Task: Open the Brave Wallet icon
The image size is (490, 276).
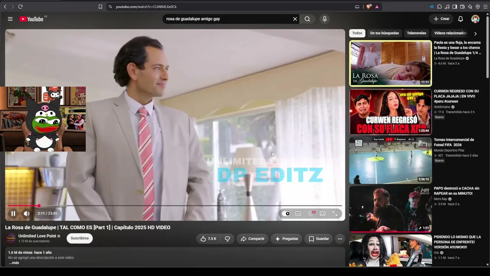Action: click(x=462, y=7)
